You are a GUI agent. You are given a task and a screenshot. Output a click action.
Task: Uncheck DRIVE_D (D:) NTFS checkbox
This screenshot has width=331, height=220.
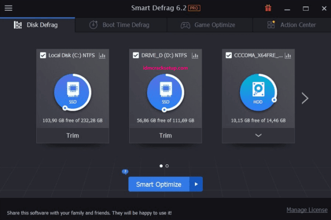click(136, 55)
